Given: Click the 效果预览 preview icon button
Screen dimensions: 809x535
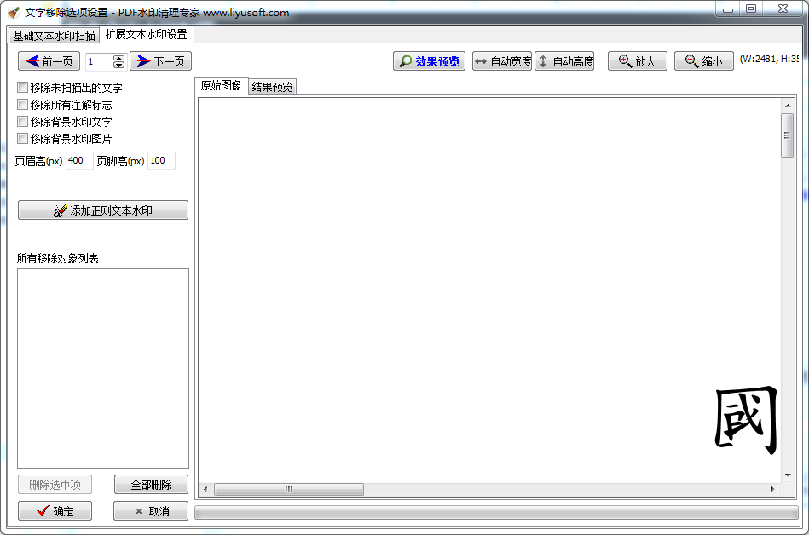Looking at the screenshot, I should [429, 60].
